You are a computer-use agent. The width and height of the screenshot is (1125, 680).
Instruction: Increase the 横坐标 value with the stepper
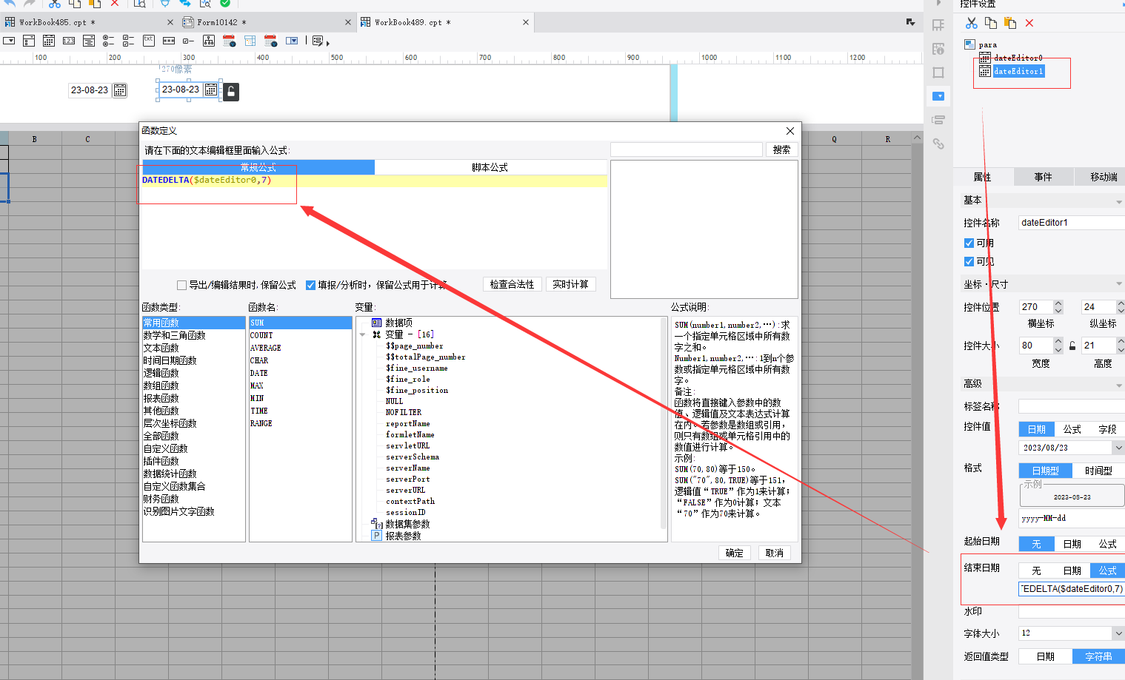click(1058, 303)
